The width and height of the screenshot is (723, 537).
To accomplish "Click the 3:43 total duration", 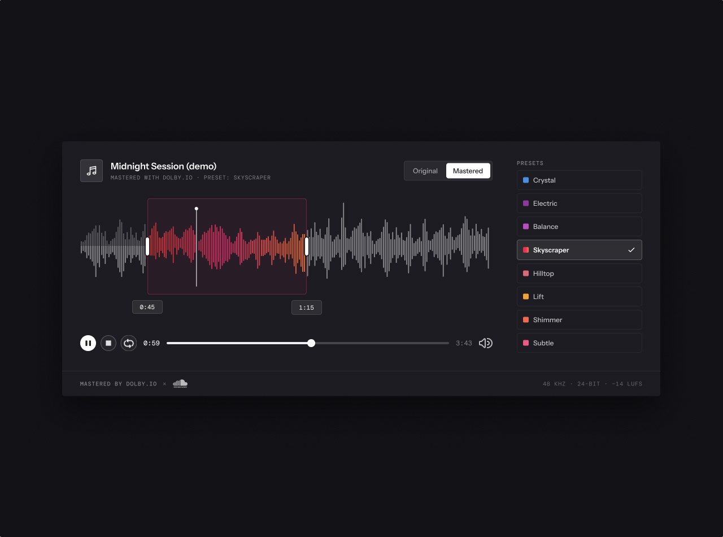I will click(x=464, y=343).
